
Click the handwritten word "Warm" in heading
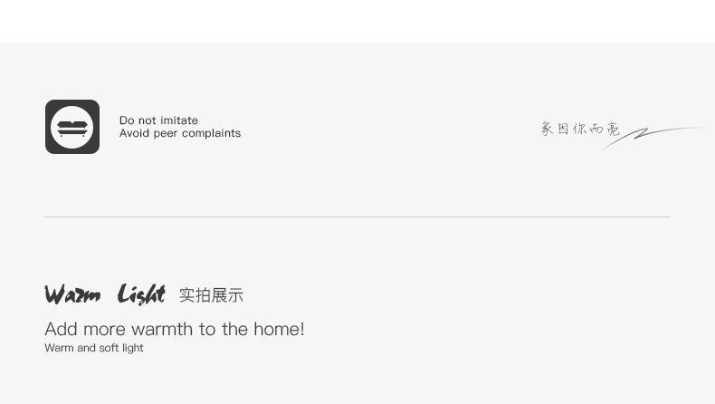click(x=72, y=294)
